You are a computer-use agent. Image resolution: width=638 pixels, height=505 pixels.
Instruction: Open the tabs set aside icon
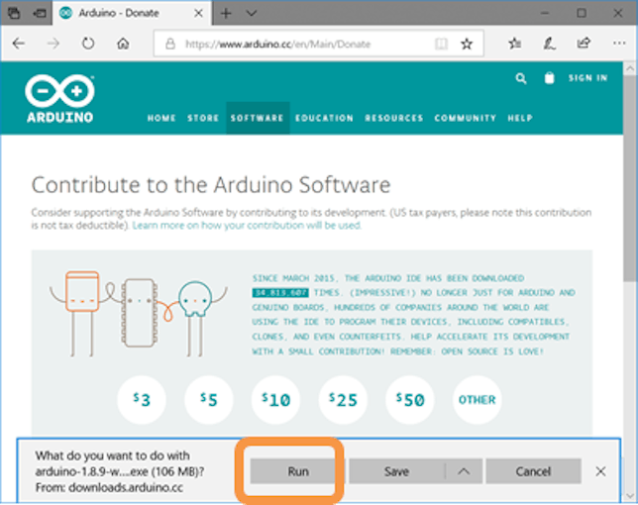pos(14,13)
